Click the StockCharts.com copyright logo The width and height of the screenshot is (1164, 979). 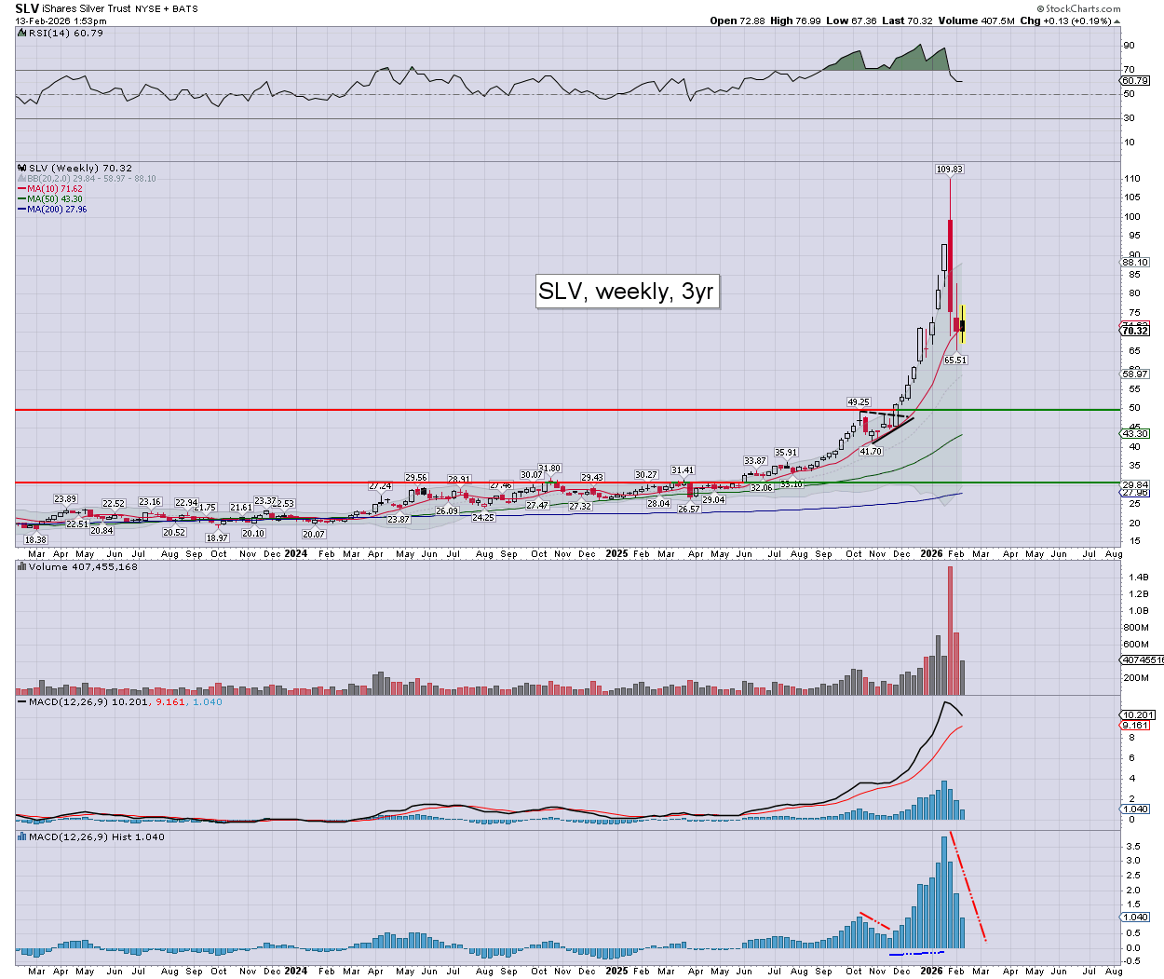point(1082,8)
